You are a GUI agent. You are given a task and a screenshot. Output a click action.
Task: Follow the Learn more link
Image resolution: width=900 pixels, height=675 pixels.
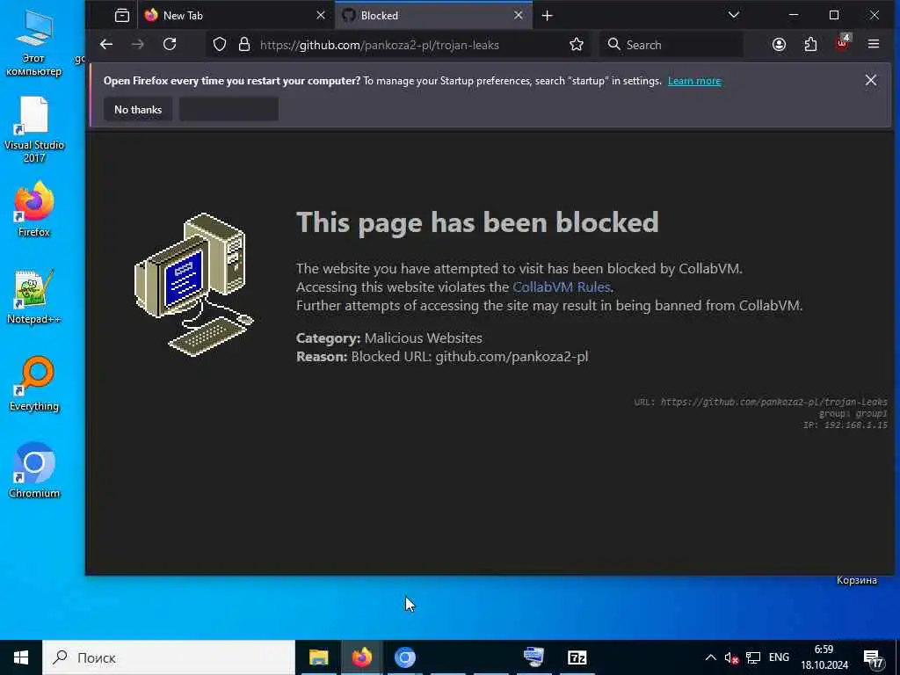[694, 81]
